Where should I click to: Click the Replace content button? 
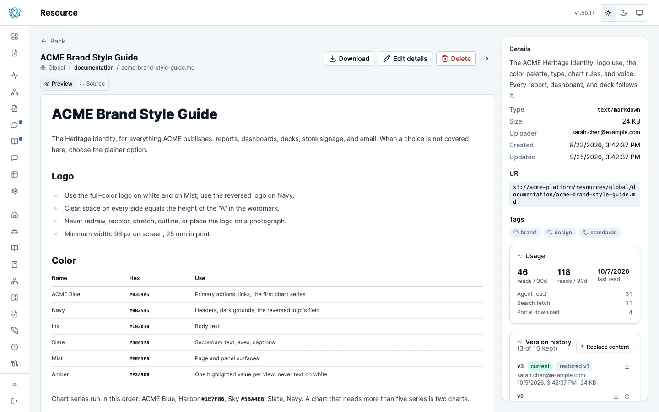(x=604, y=347)
